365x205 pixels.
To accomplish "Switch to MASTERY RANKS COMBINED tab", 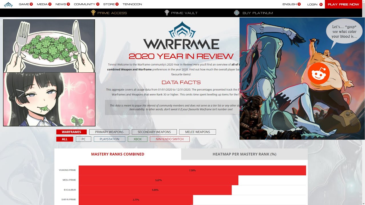I will pyautogui.click(x=118, y=154).
